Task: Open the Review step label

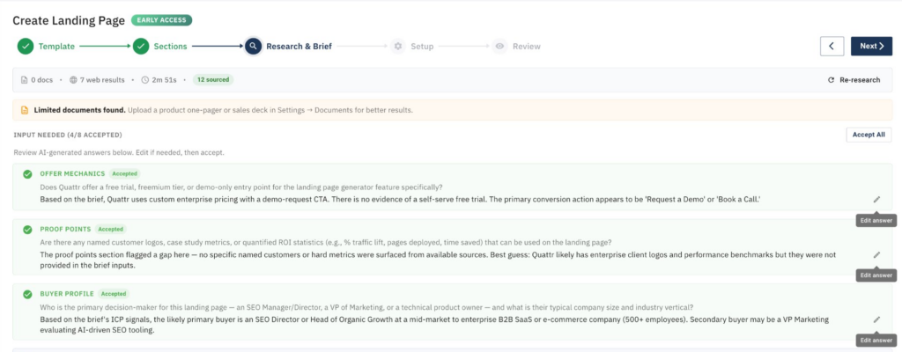Action: (x=527, y=47)
